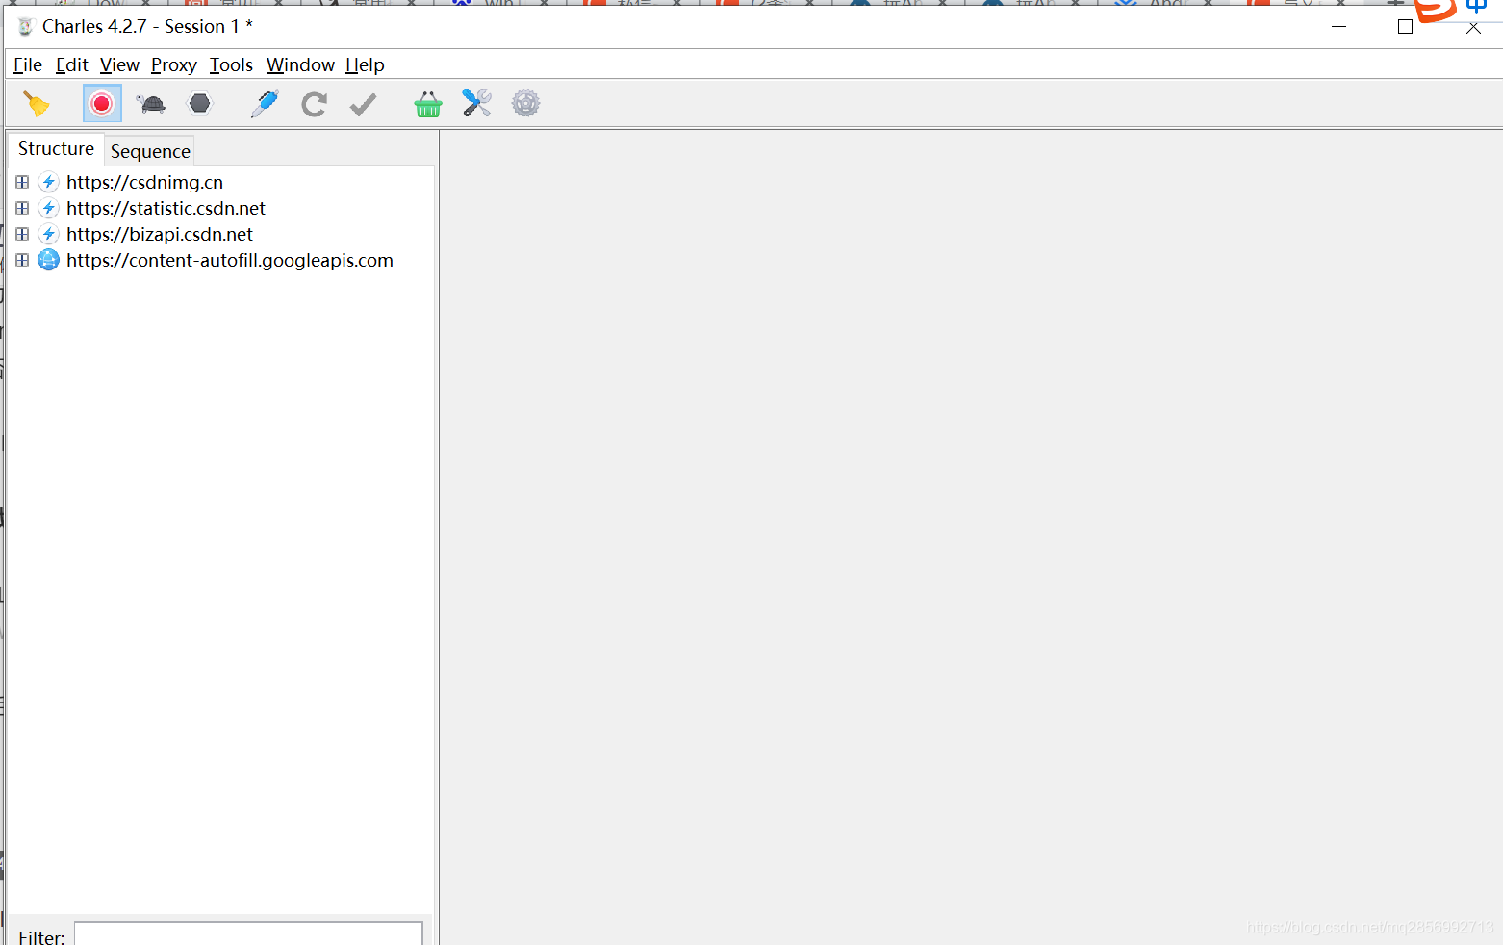Open the View menu
The height and width of the screenshot is (945, 1503).
pos(119,64)
